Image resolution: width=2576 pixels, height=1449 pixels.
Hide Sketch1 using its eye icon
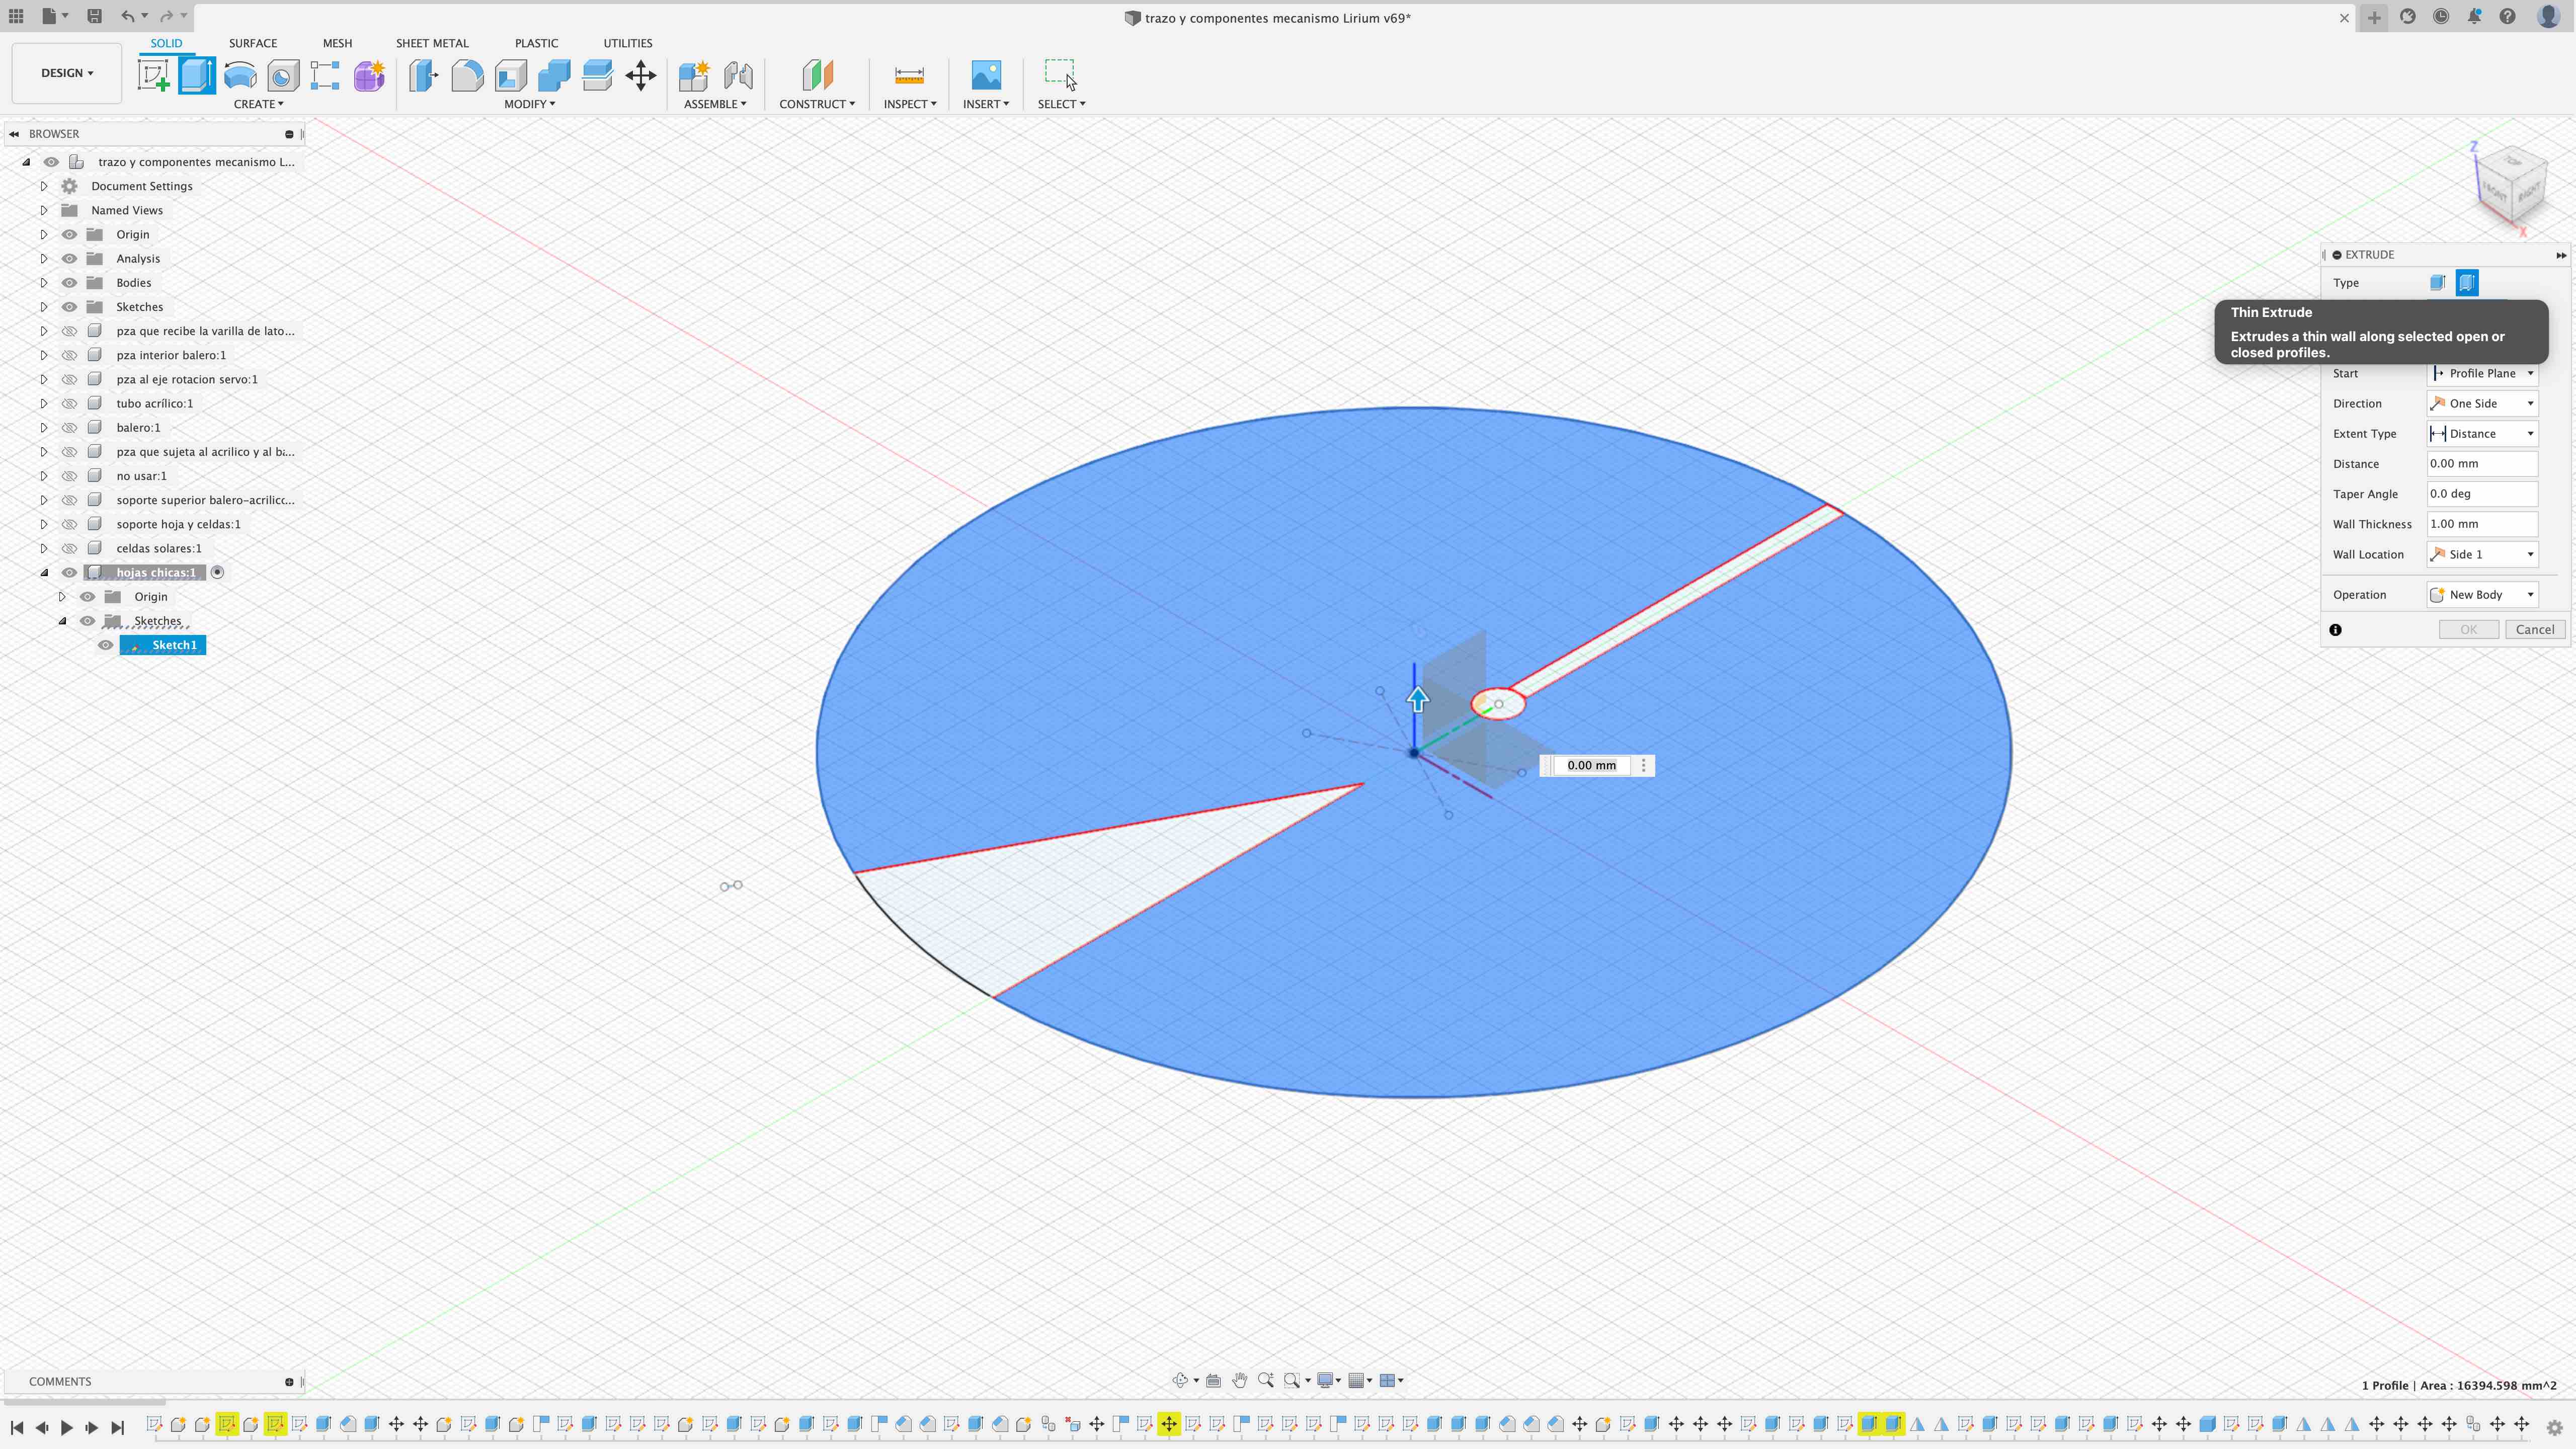point(105,645)
